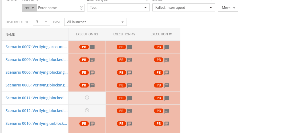Click the EXECUTION #1 column header

pyautogui.click(x=161, y=34)
